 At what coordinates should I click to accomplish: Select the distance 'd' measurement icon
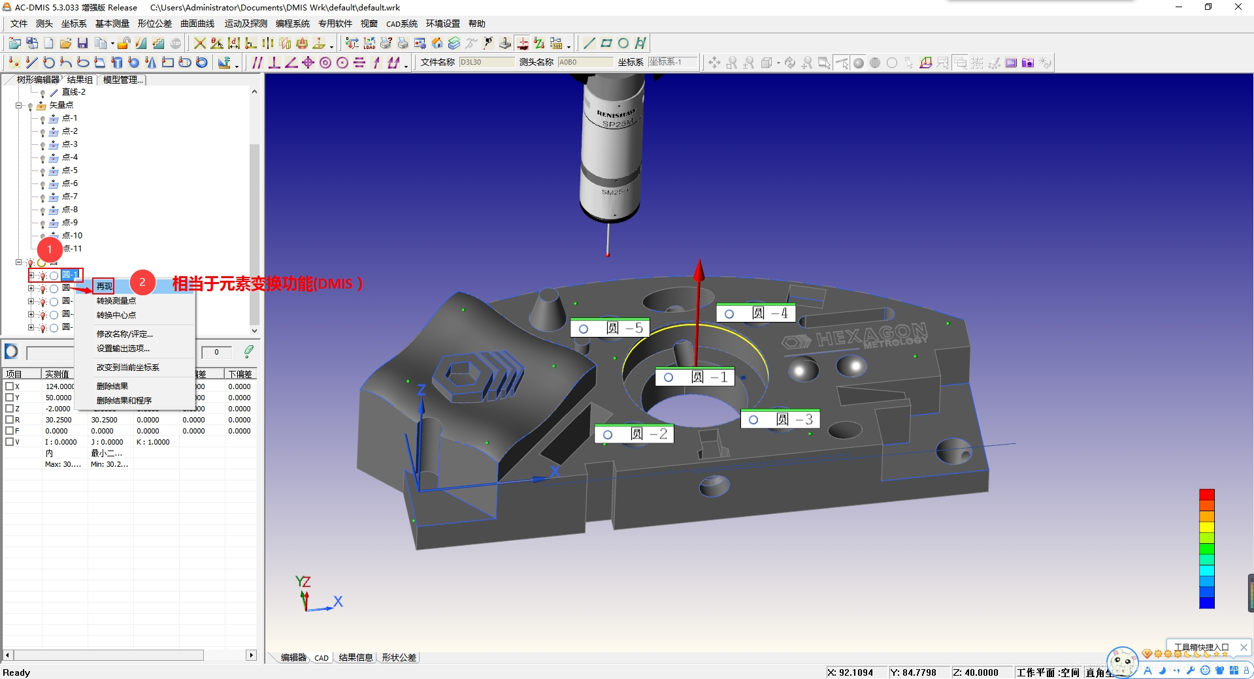(234, 43)
